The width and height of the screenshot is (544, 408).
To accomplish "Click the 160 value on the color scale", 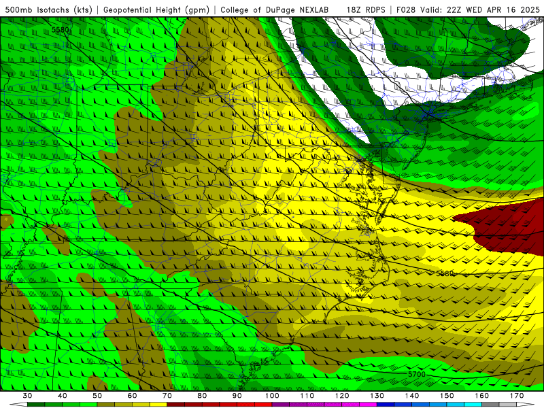I will point(482,396).
